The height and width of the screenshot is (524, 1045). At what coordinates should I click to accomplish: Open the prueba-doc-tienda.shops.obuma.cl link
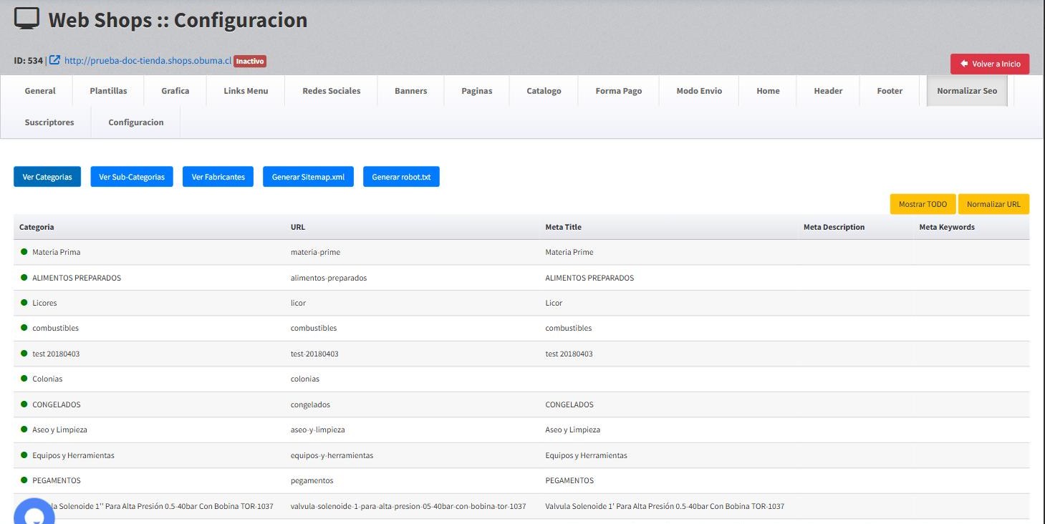148,61
